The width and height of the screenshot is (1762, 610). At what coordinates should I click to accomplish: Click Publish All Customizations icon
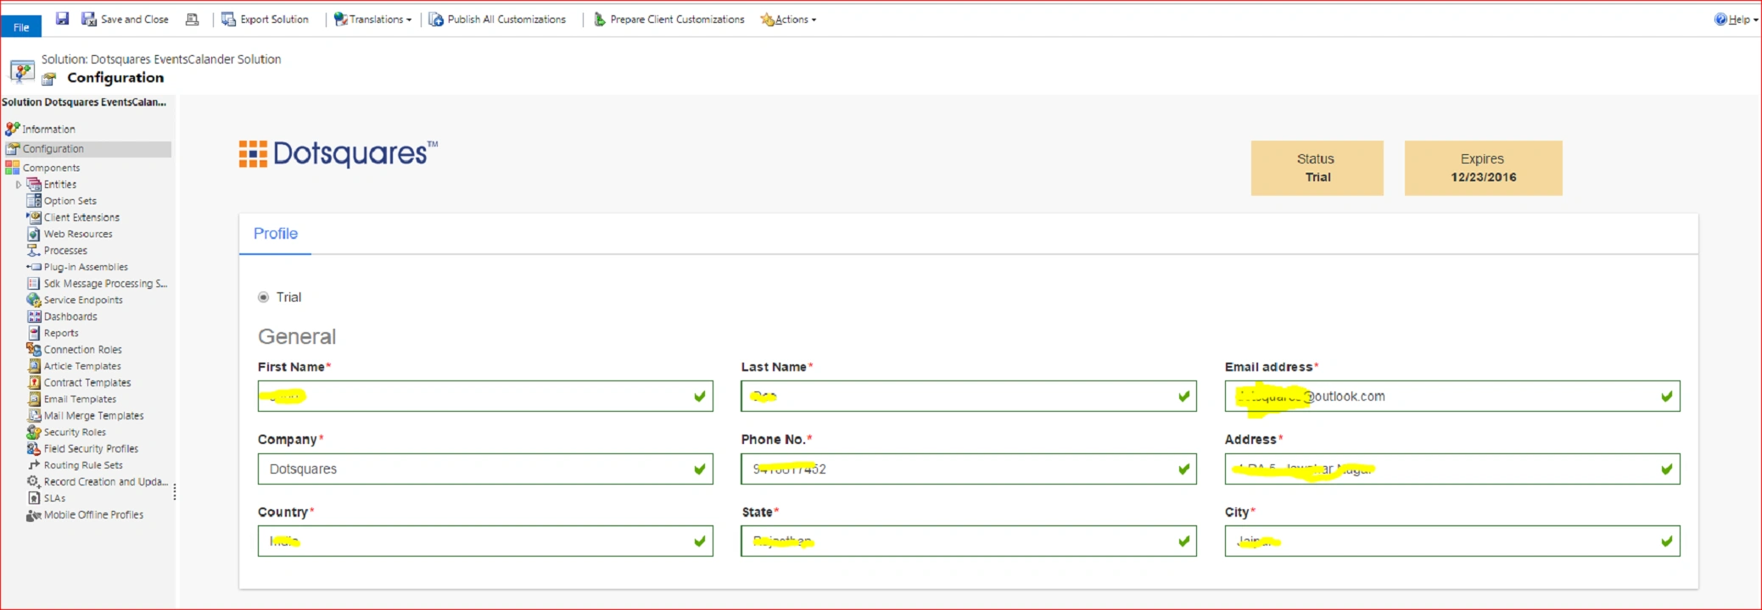coord(436,19)
